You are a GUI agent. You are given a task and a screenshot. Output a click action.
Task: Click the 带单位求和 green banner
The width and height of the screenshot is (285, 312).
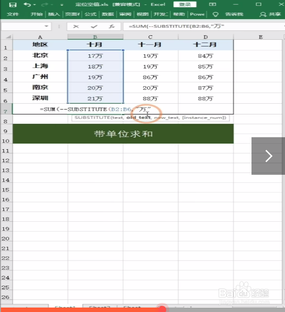123,134
